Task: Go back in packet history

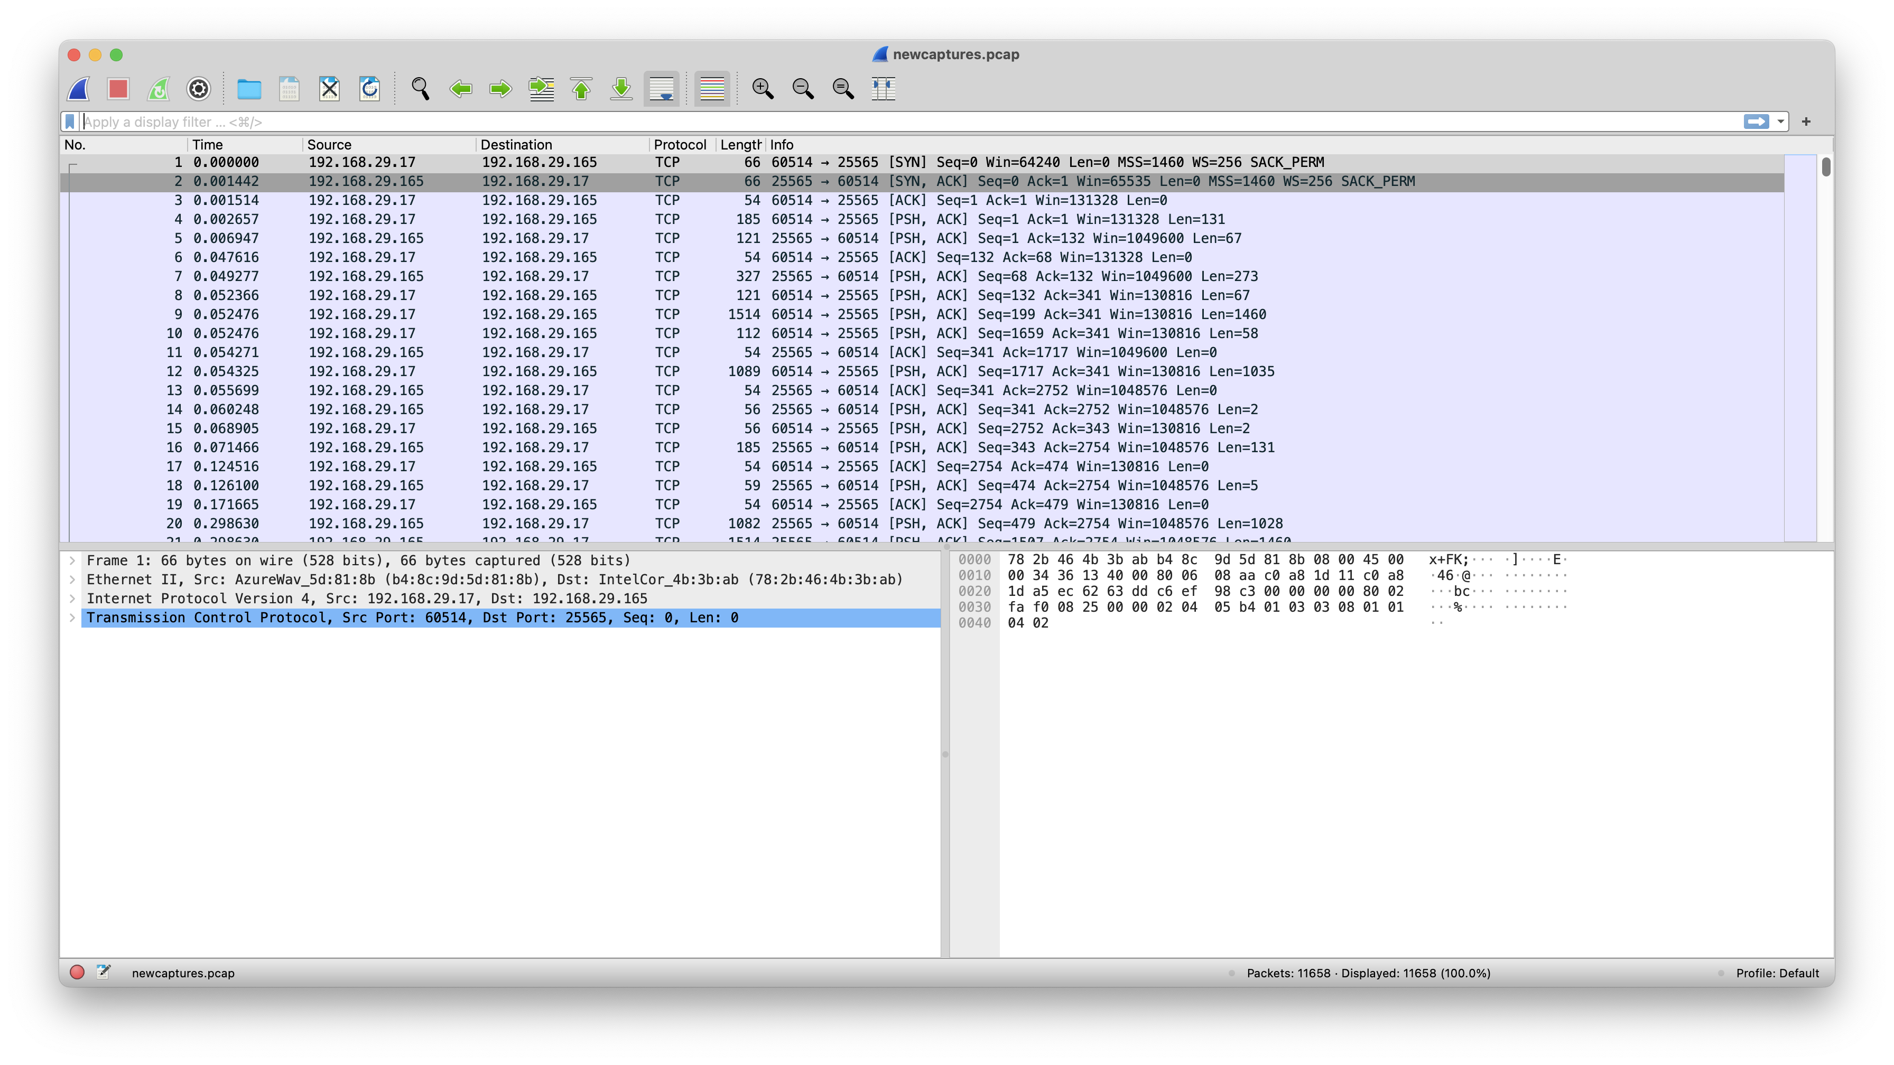Action: (x=461, y=89)
